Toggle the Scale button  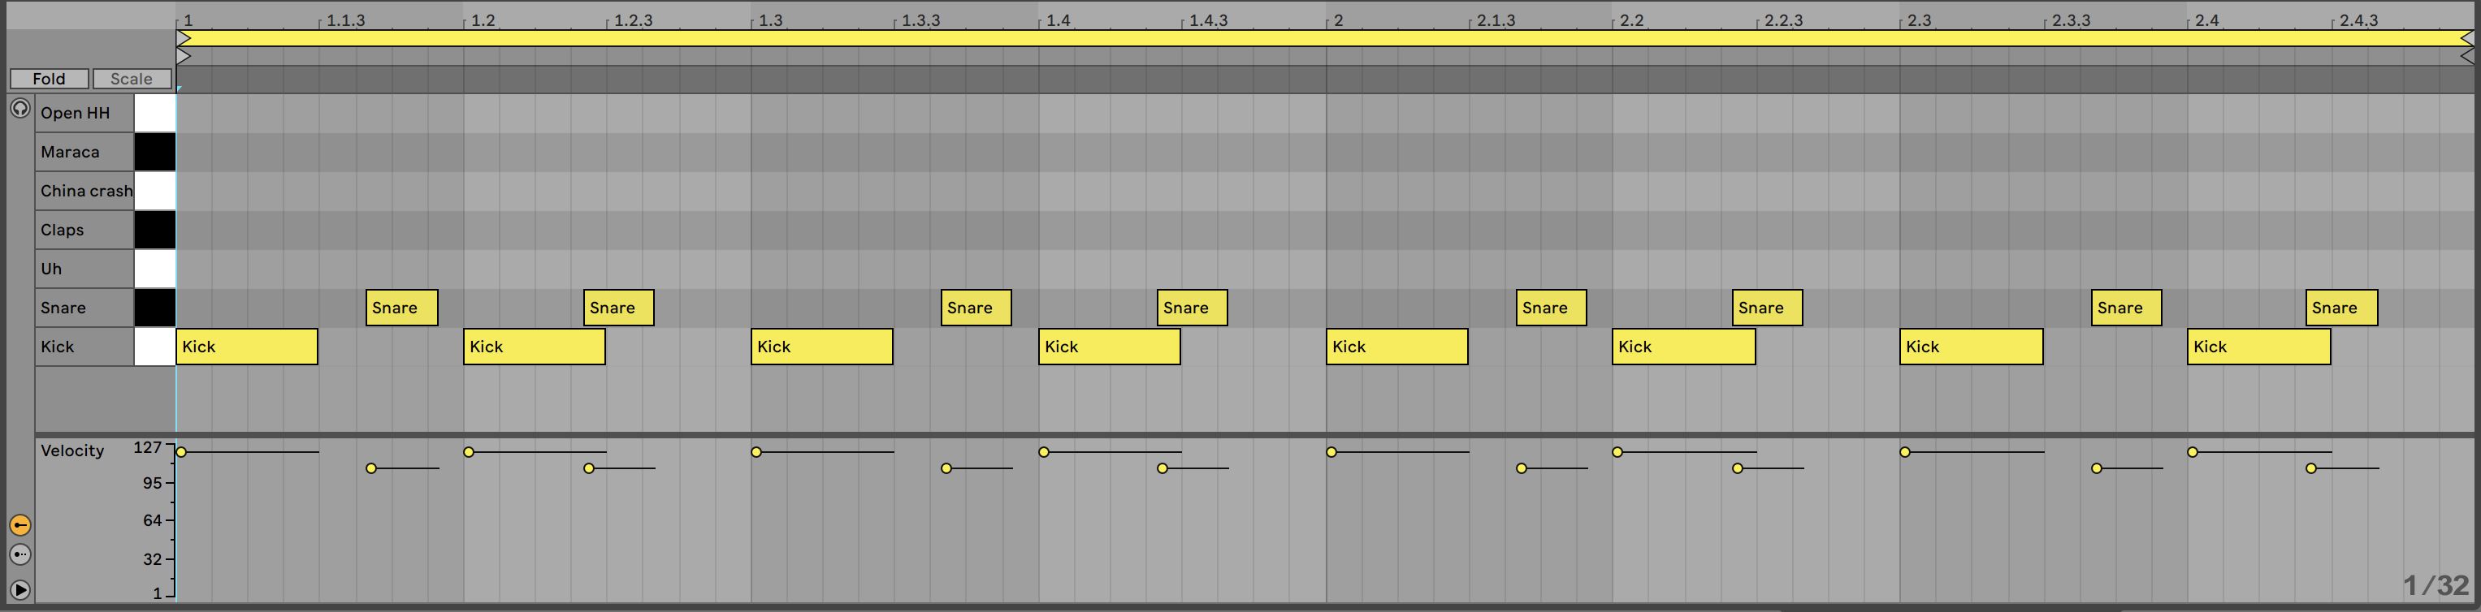tap(131, 79)
